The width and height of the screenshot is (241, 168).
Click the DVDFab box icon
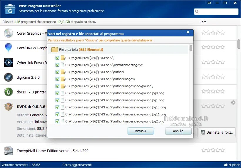[9, 107]
